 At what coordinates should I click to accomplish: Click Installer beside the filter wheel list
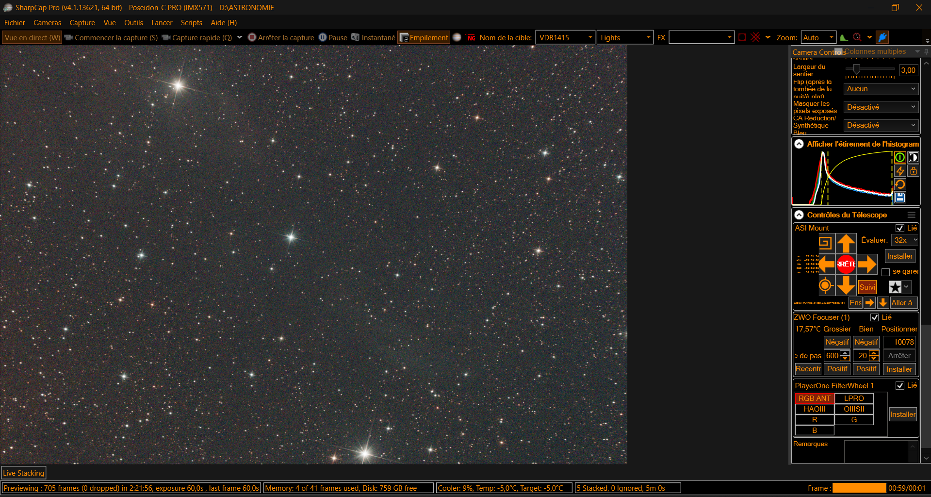[903, 414]
